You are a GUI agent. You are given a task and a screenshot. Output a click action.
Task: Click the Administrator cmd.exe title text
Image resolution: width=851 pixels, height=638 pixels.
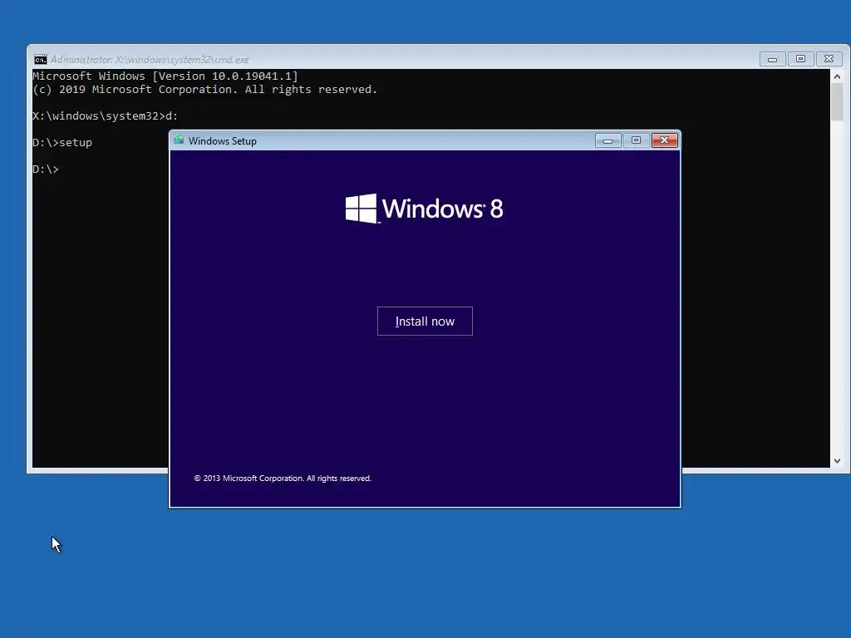(x=150, y=60)
